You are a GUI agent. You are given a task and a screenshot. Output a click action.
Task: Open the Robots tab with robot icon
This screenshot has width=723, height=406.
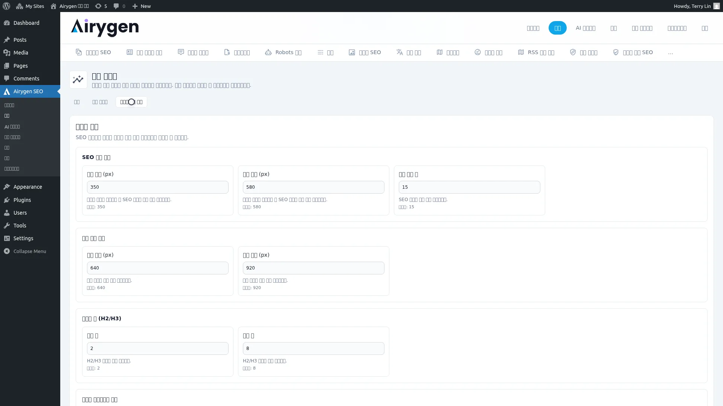pos(283,52)
